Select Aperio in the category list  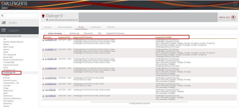point(6,50)
